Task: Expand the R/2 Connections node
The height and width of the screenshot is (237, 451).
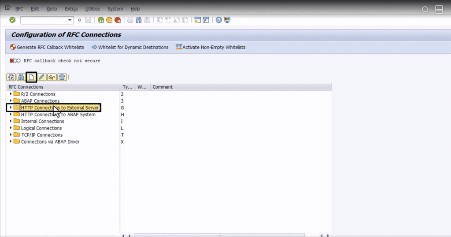Action: 11,94
